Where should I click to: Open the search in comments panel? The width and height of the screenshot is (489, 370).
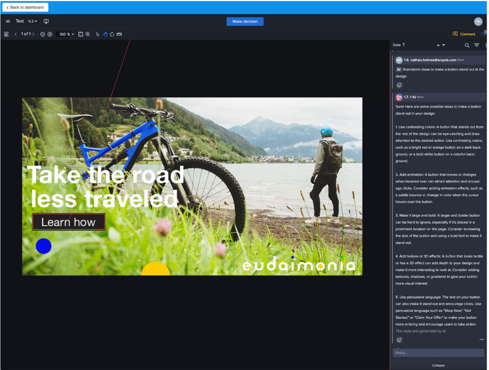tap(467, 45)
